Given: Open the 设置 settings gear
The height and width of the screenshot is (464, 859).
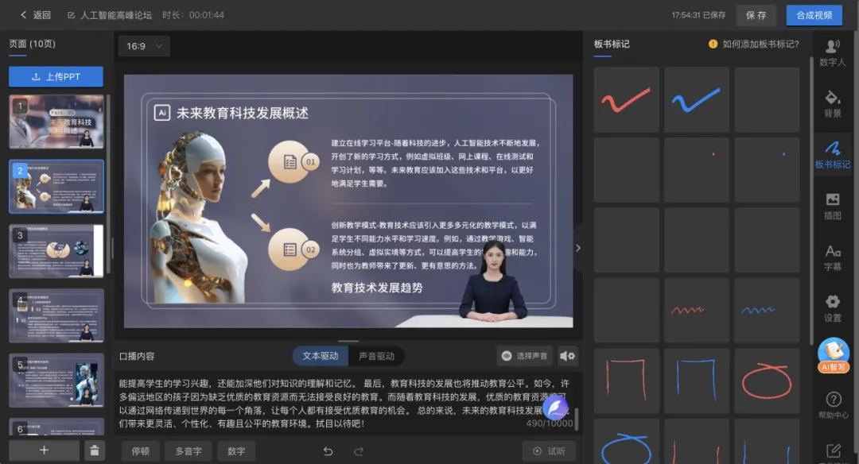Looking at the screenshot, I should click(x=833, y=307).
